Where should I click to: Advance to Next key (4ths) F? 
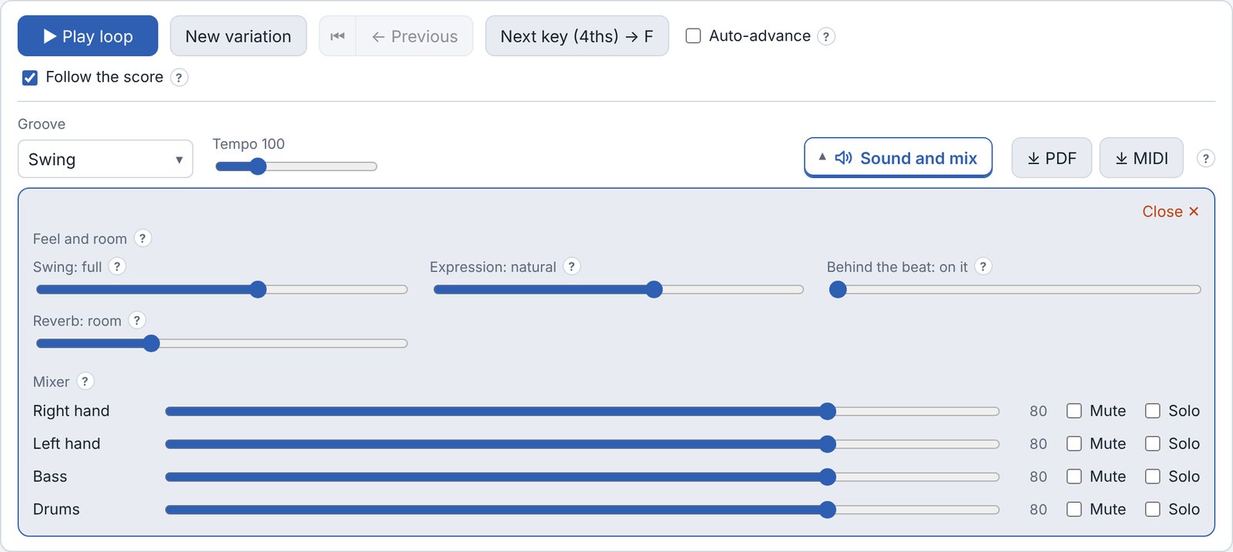coord(577,36)
